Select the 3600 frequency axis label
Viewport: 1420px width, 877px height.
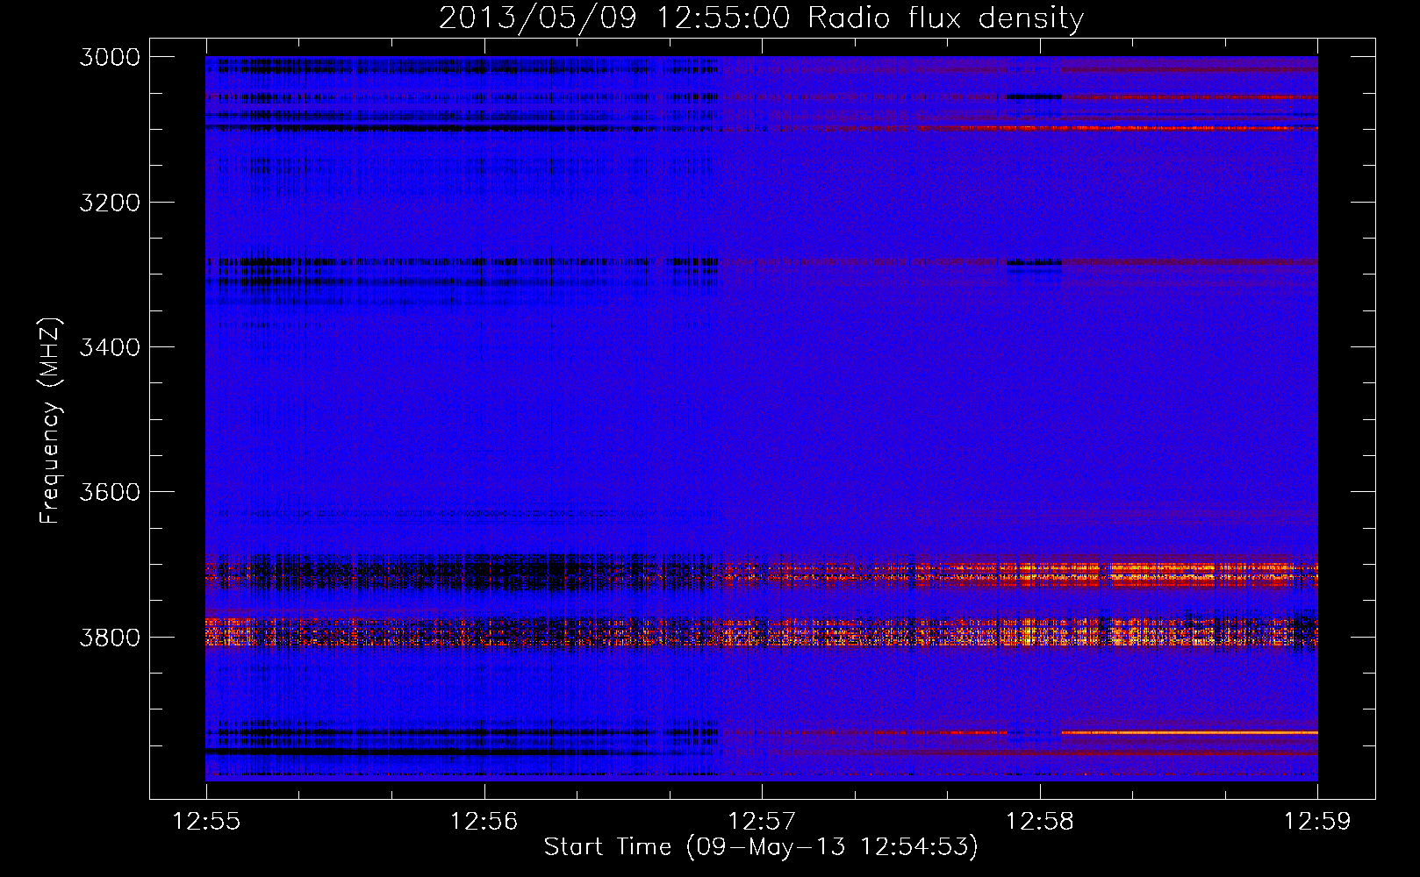110,492
